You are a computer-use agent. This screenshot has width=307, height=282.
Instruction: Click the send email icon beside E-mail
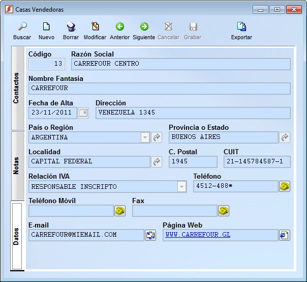coord(150,235)
